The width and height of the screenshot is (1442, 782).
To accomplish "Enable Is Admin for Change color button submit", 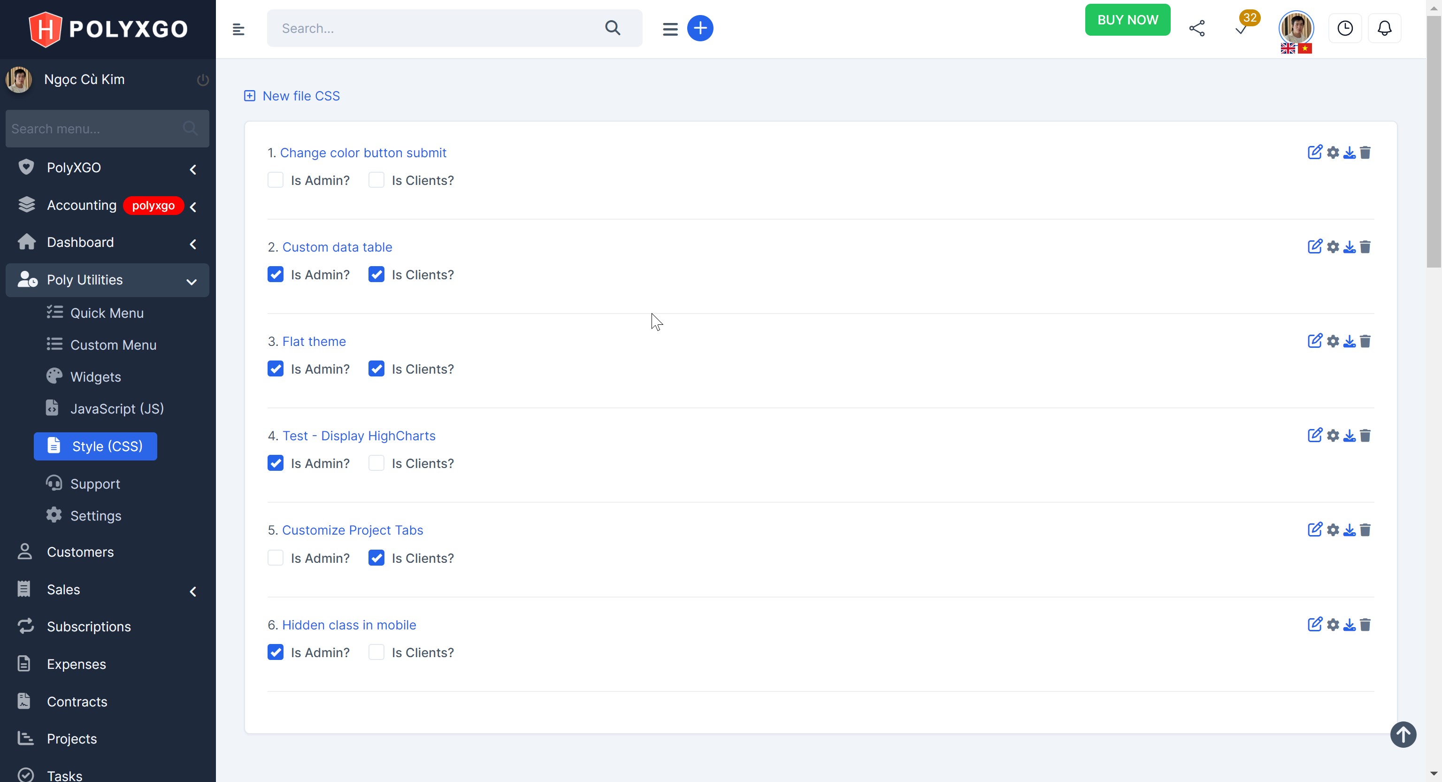I will point(276,180).
